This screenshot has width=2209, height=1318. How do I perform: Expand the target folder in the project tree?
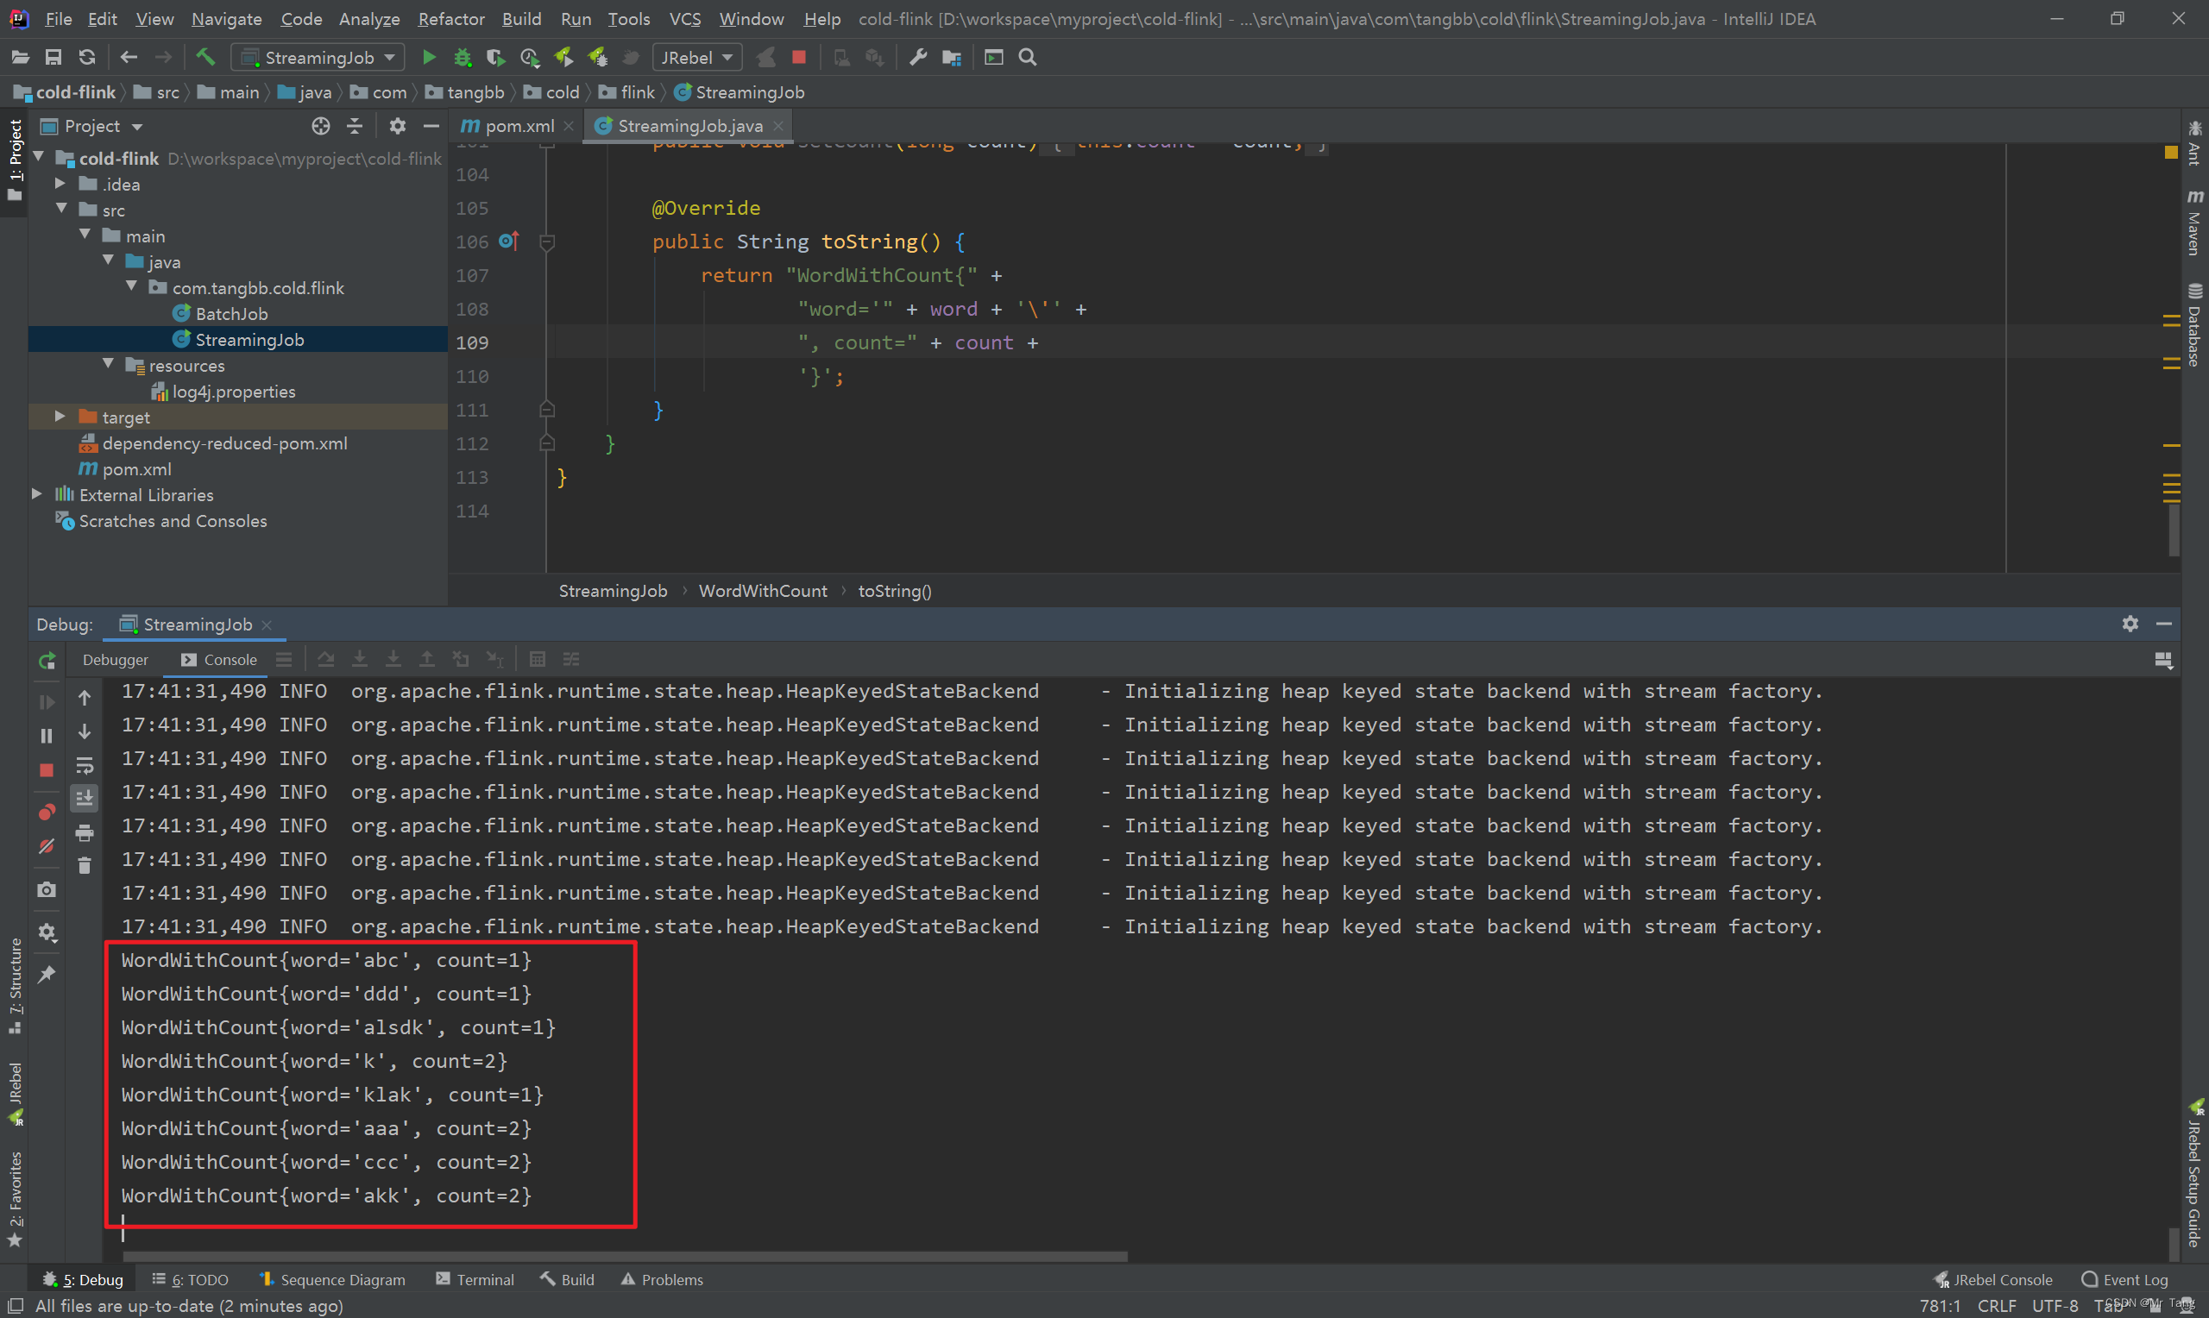[60, 417]
